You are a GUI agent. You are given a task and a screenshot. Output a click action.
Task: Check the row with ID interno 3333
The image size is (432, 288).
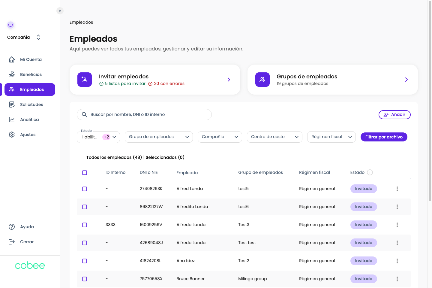click(85, 225)
